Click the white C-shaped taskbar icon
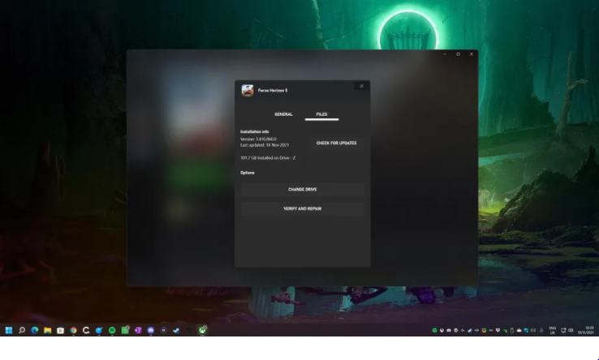The width and height of the screenshot is (599, 360). pyautogui.click(x=86, y=330)
